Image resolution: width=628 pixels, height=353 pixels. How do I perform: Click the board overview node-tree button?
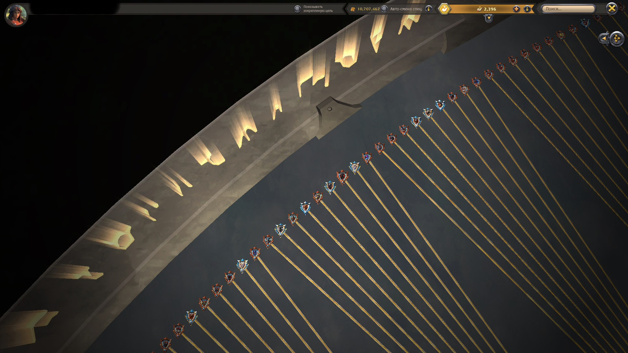click(x=617, y=38)
